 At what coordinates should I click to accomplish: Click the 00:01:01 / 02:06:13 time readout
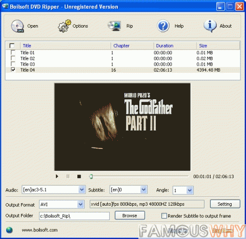(214, 177)
